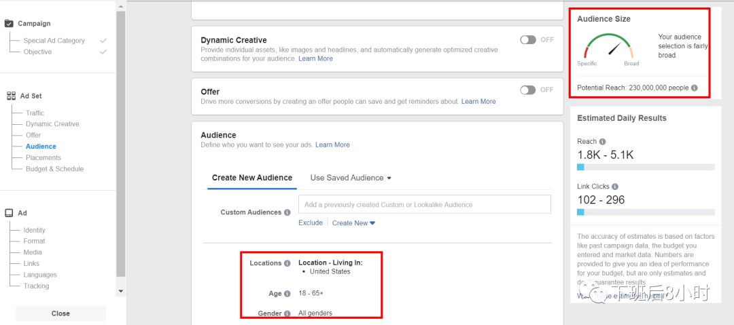The width and height of the screenshot is (734, 325).
Task: Click Learn More in Offer description
Action: 478,102
